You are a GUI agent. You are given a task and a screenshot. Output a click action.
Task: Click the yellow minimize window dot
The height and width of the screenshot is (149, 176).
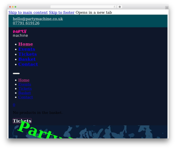point(13,7)
